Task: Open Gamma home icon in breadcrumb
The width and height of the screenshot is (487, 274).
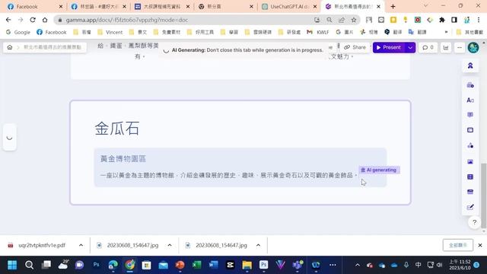Action: [x=10, y=47]
